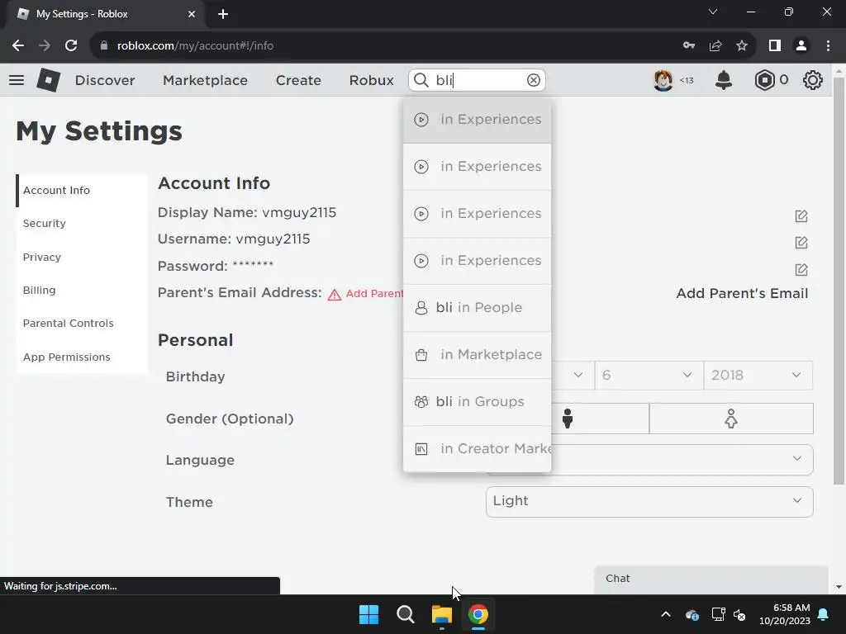
Task: Open File Explorer from taskbar
Action: 441,614
